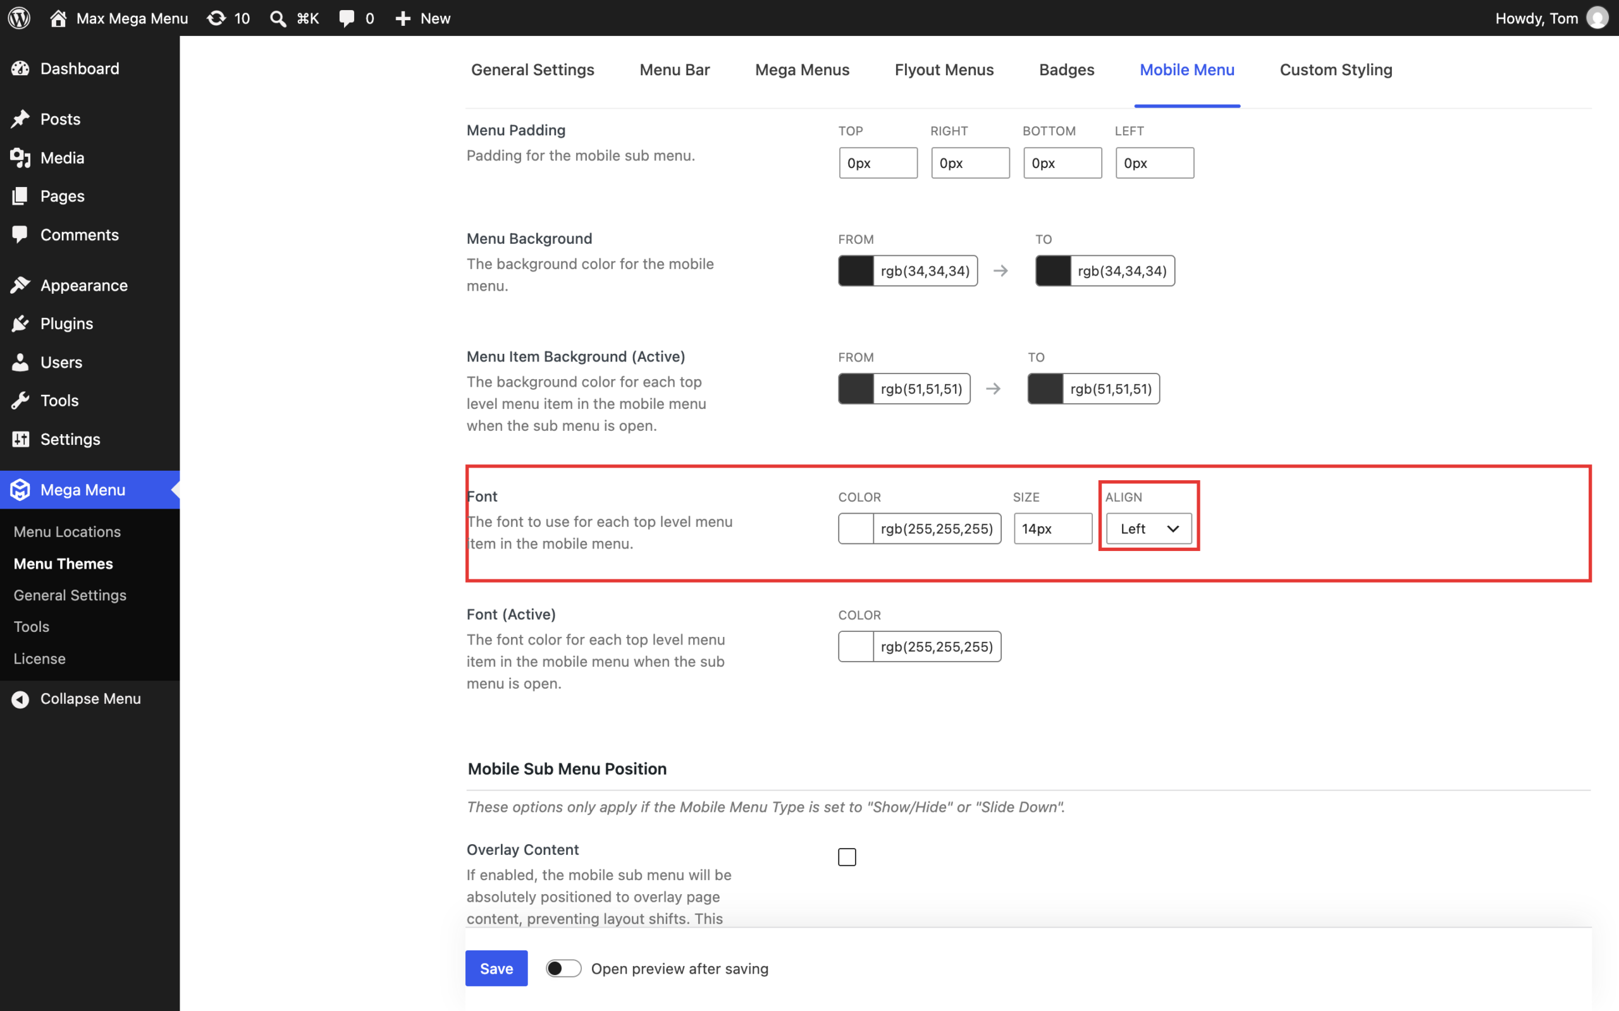Open Menu Background To color swatch
Image resolution: width=1619 pixels, height=1011 pixels.
[1053, 271]
